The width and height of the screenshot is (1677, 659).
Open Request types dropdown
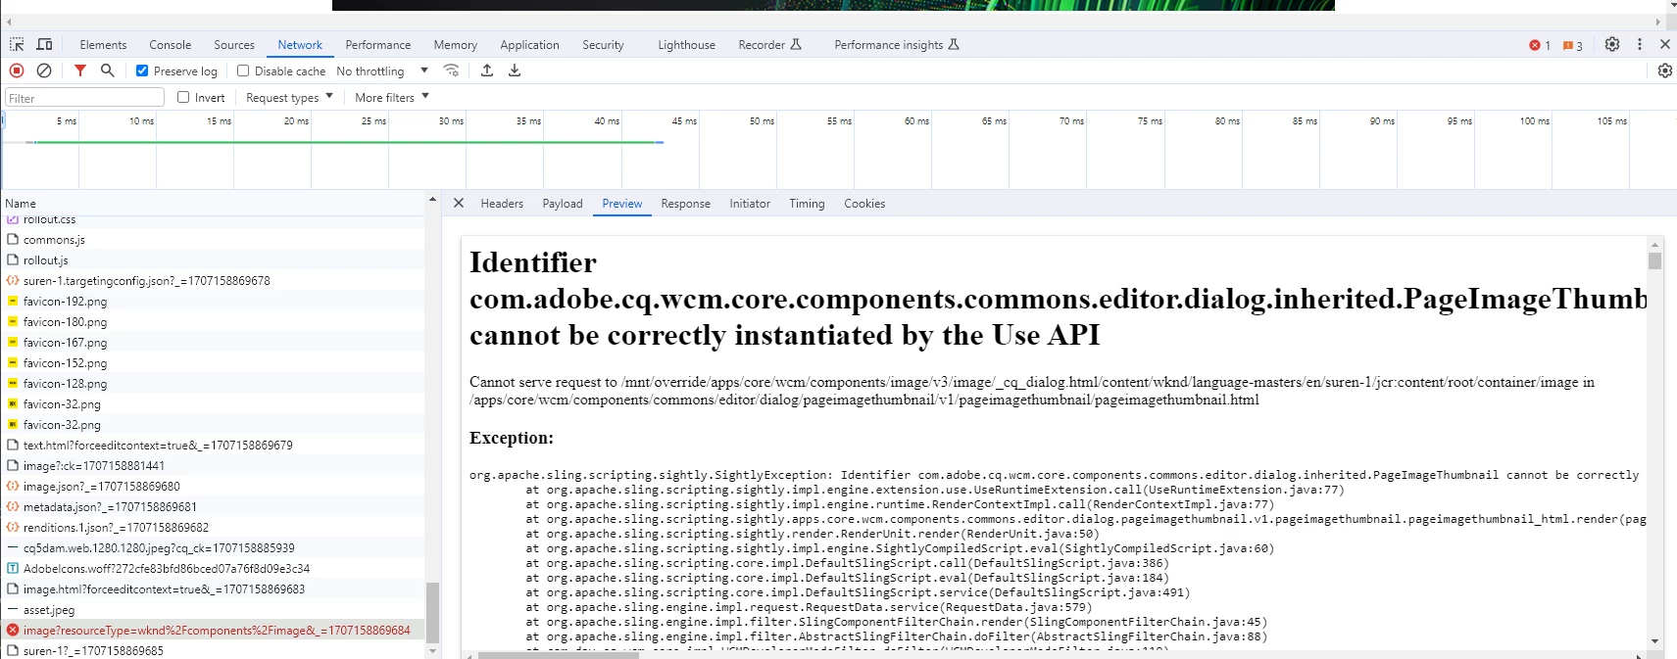289,97
